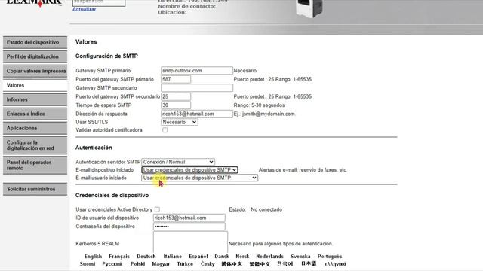Switch language to Dansk
The width and height of the screenshot is (483, 271).
[222, 256]
